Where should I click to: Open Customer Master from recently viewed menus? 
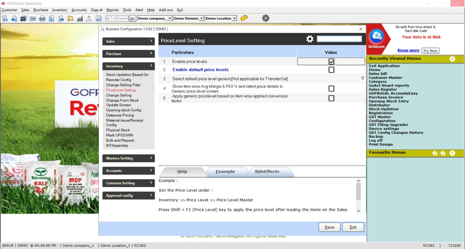point(385,78)
